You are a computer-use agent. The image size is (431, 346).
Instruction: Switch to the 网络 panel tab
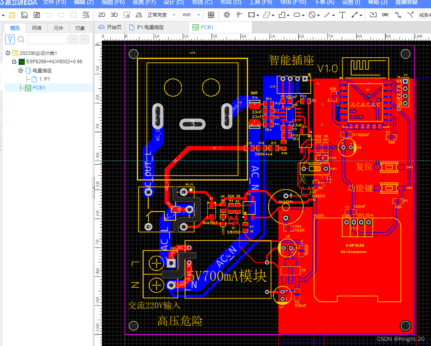coord(37,28)
